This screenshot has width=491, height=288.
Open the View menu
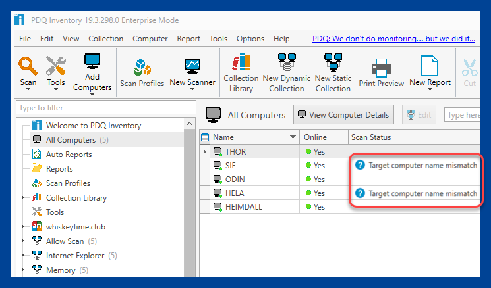click(71, 39)
